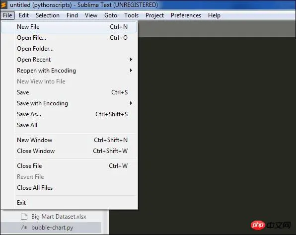Screen dimensions: 296x235
Task: Click the file icon beside Big Mart Dataset.xlsx
Action: pos(24,217)
